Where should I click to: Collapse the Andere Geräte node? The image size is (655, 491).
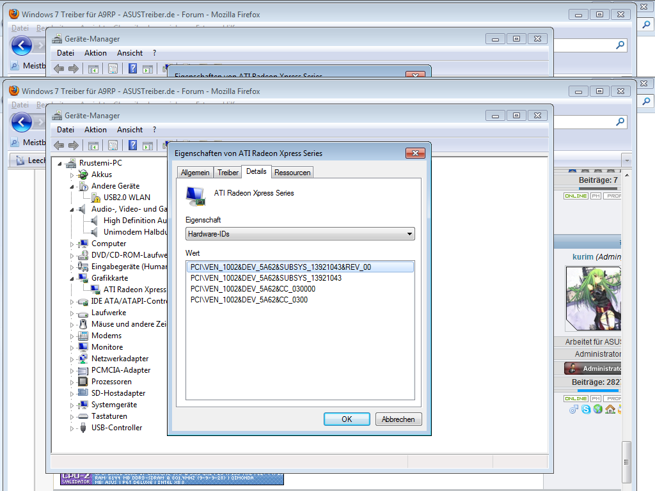pos(72,186)
